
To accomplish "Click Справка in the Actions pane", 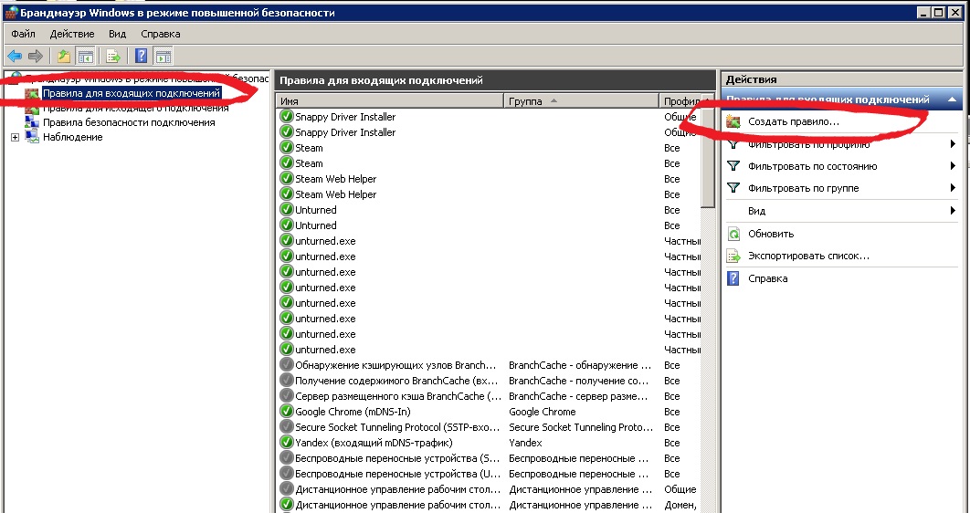I will click(x=768, y=278).
